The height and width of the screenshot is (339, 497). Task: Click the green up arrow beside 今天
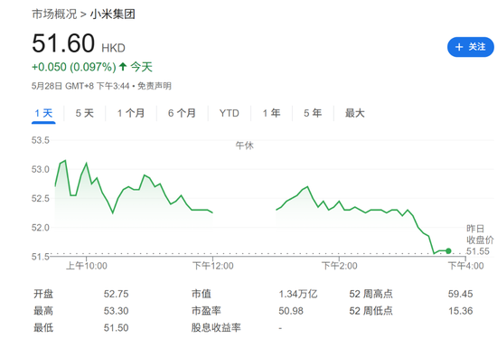[x=123, y=67]
